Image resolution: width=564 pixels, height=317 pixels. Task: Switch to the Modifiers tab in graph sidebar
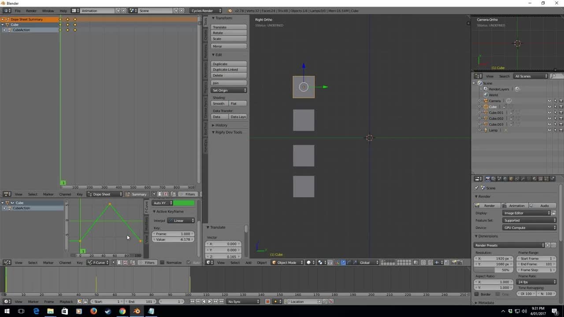pos(147,224)
